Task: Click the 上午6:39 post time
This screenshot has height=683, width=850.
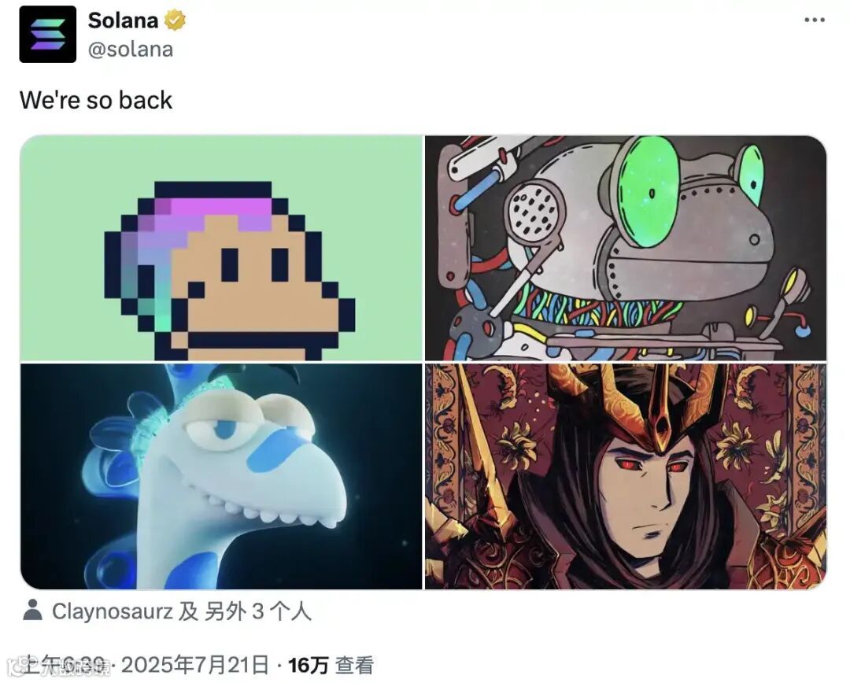Action: click(64, 665)
